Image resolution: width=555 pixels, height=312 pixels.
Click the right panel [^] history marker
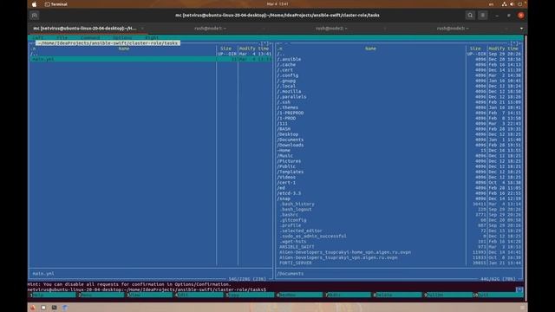pos(514,43)
